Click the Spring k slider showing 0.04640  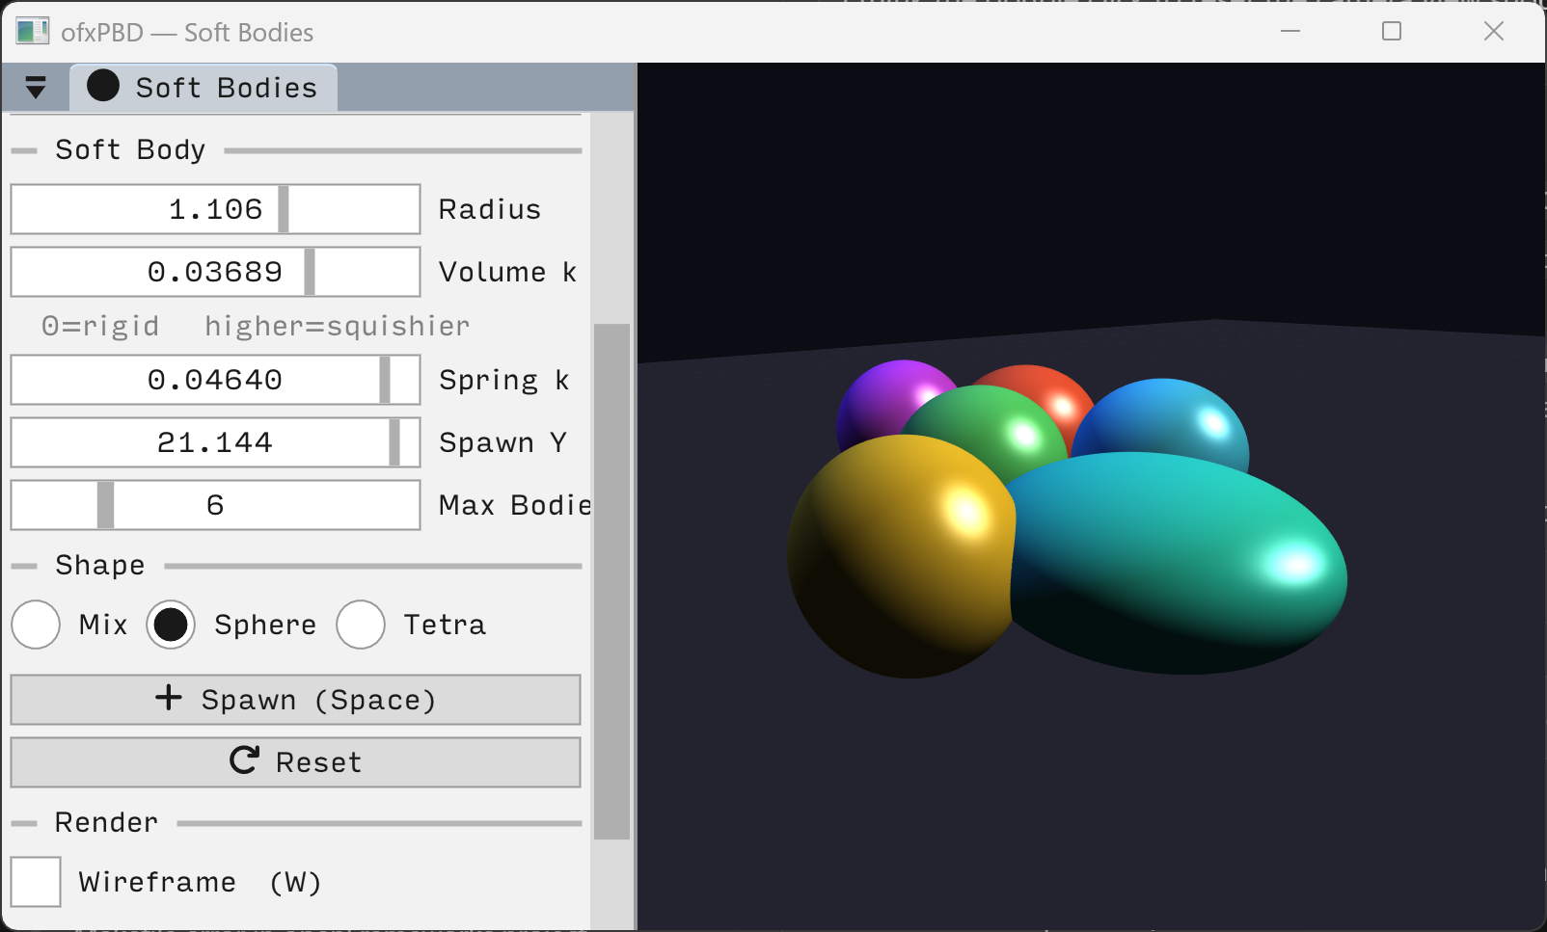tap(215, 380)
